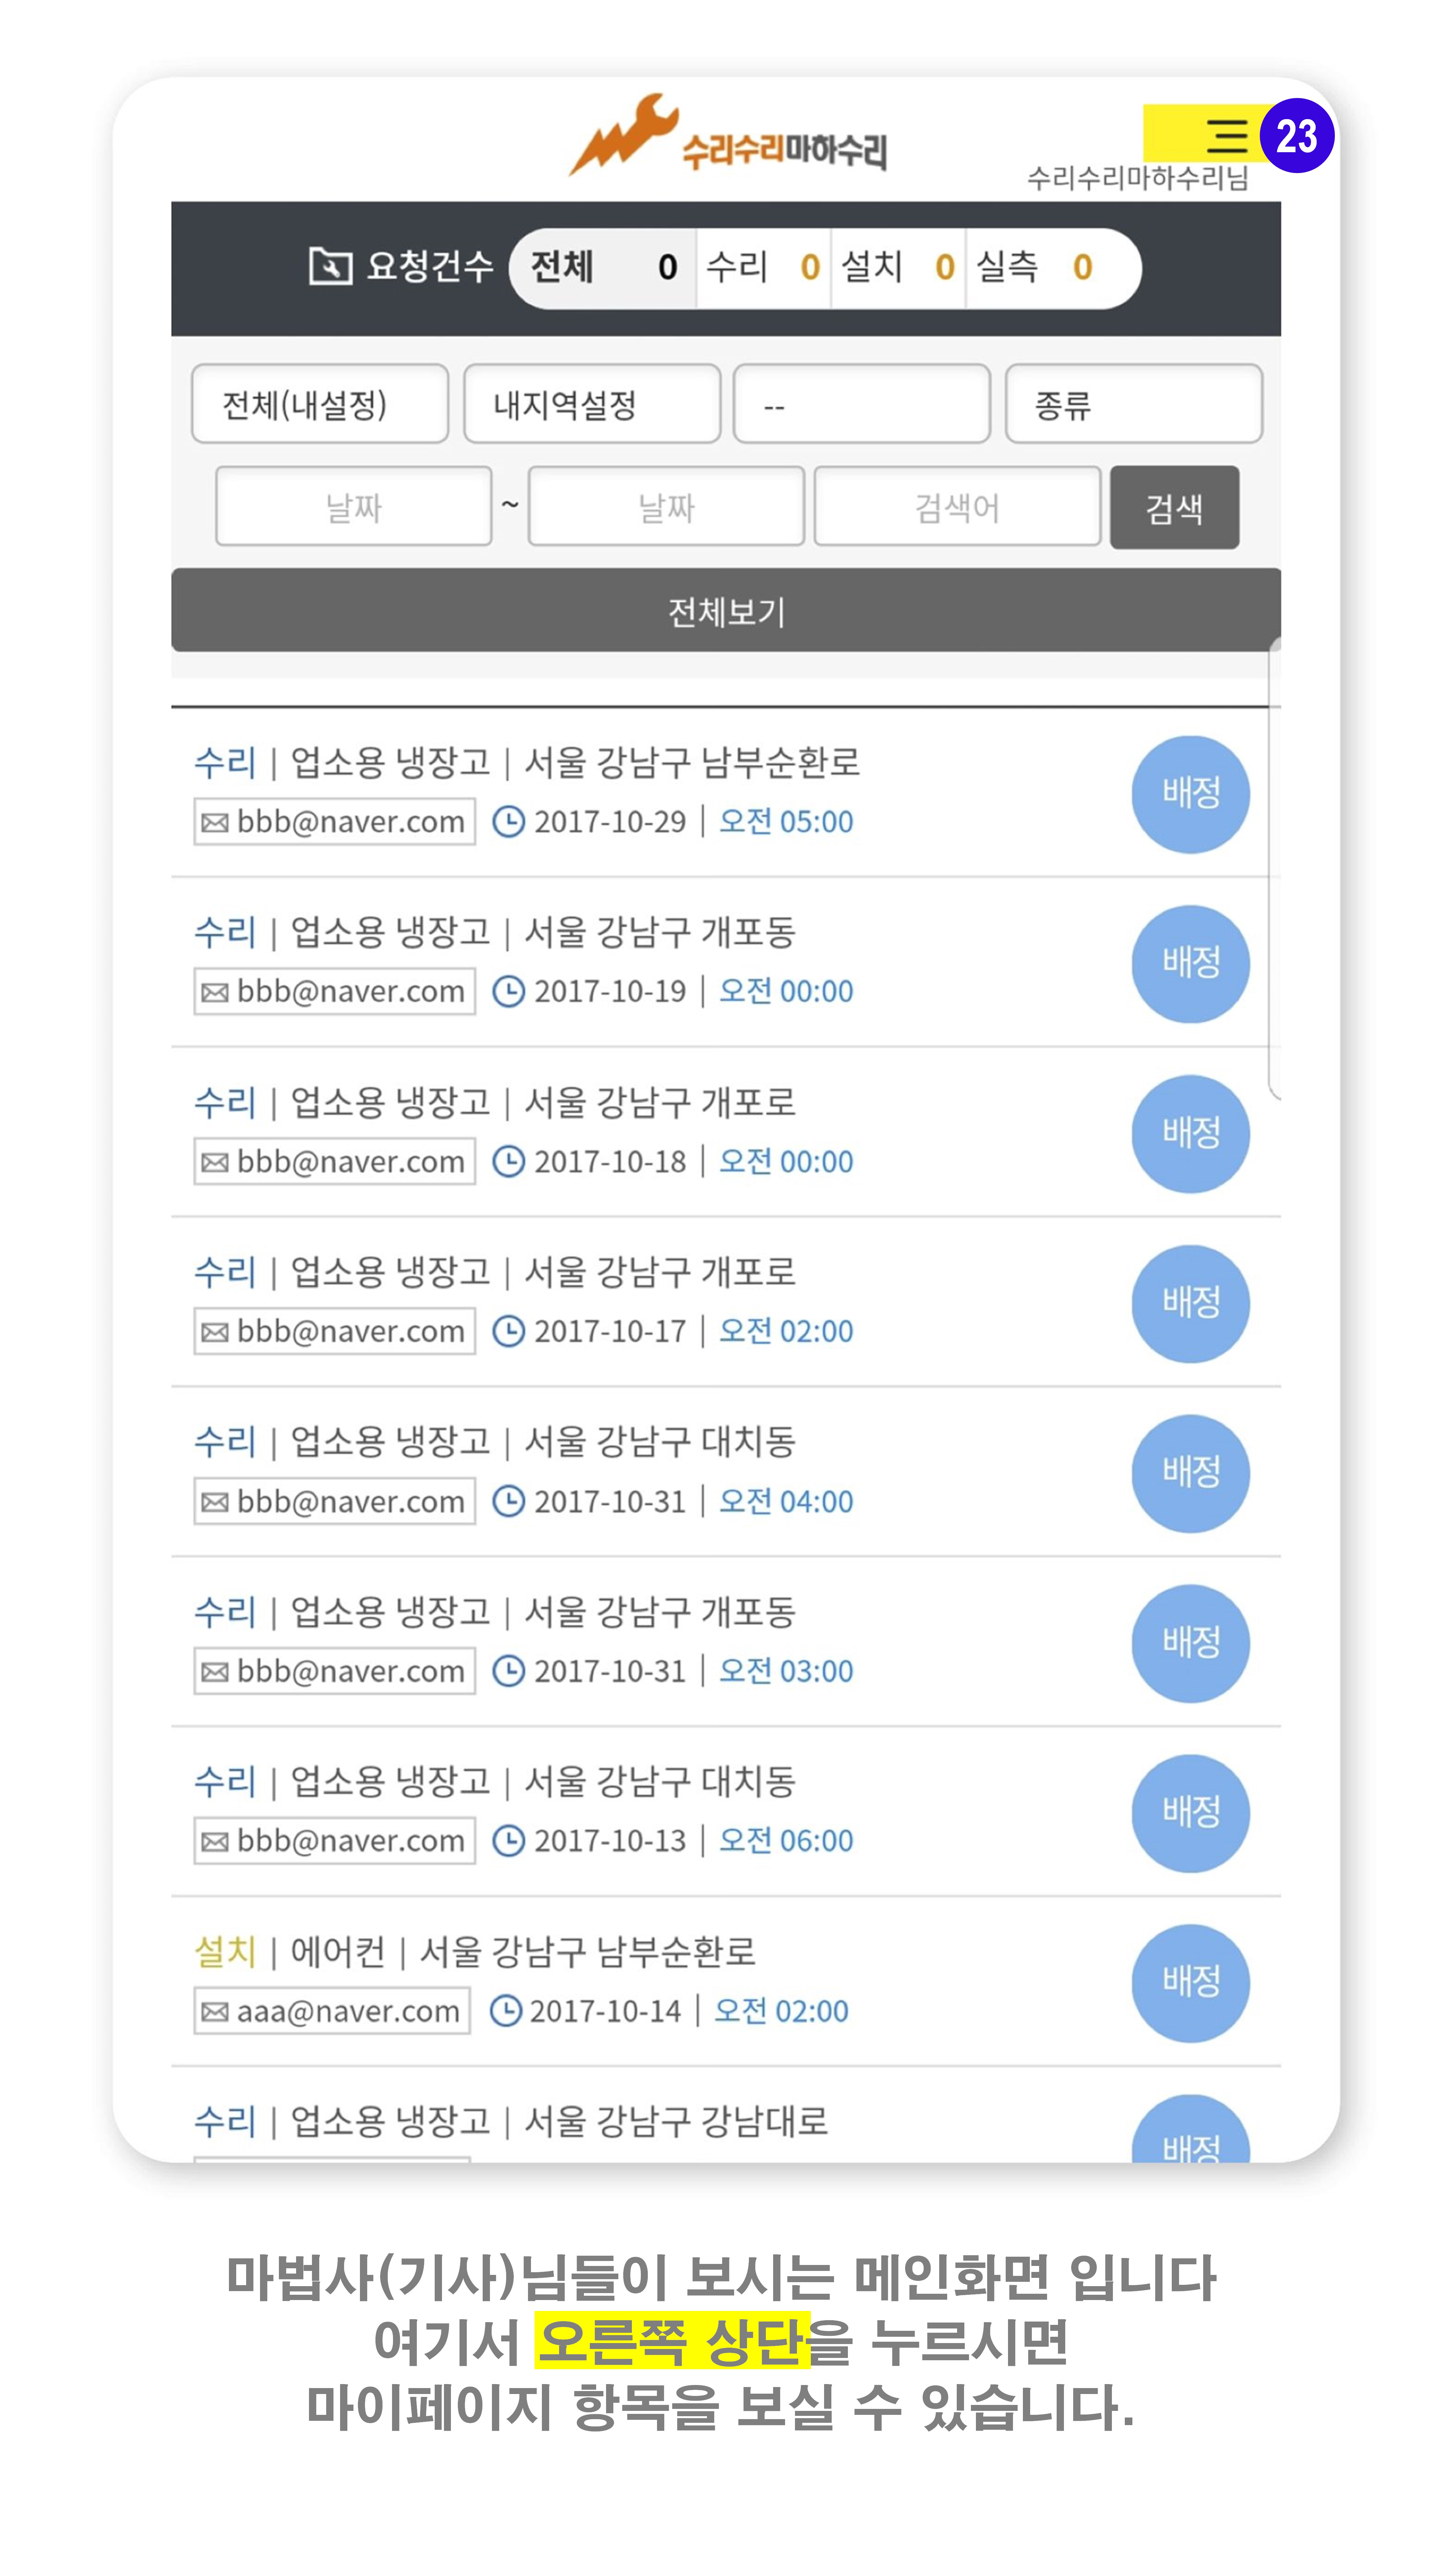This screenshot has height=2576, width=1448.
Task: Click the clock icon next to 2017-10-17
Action: pyautogui.click(x=509, y=1331)
